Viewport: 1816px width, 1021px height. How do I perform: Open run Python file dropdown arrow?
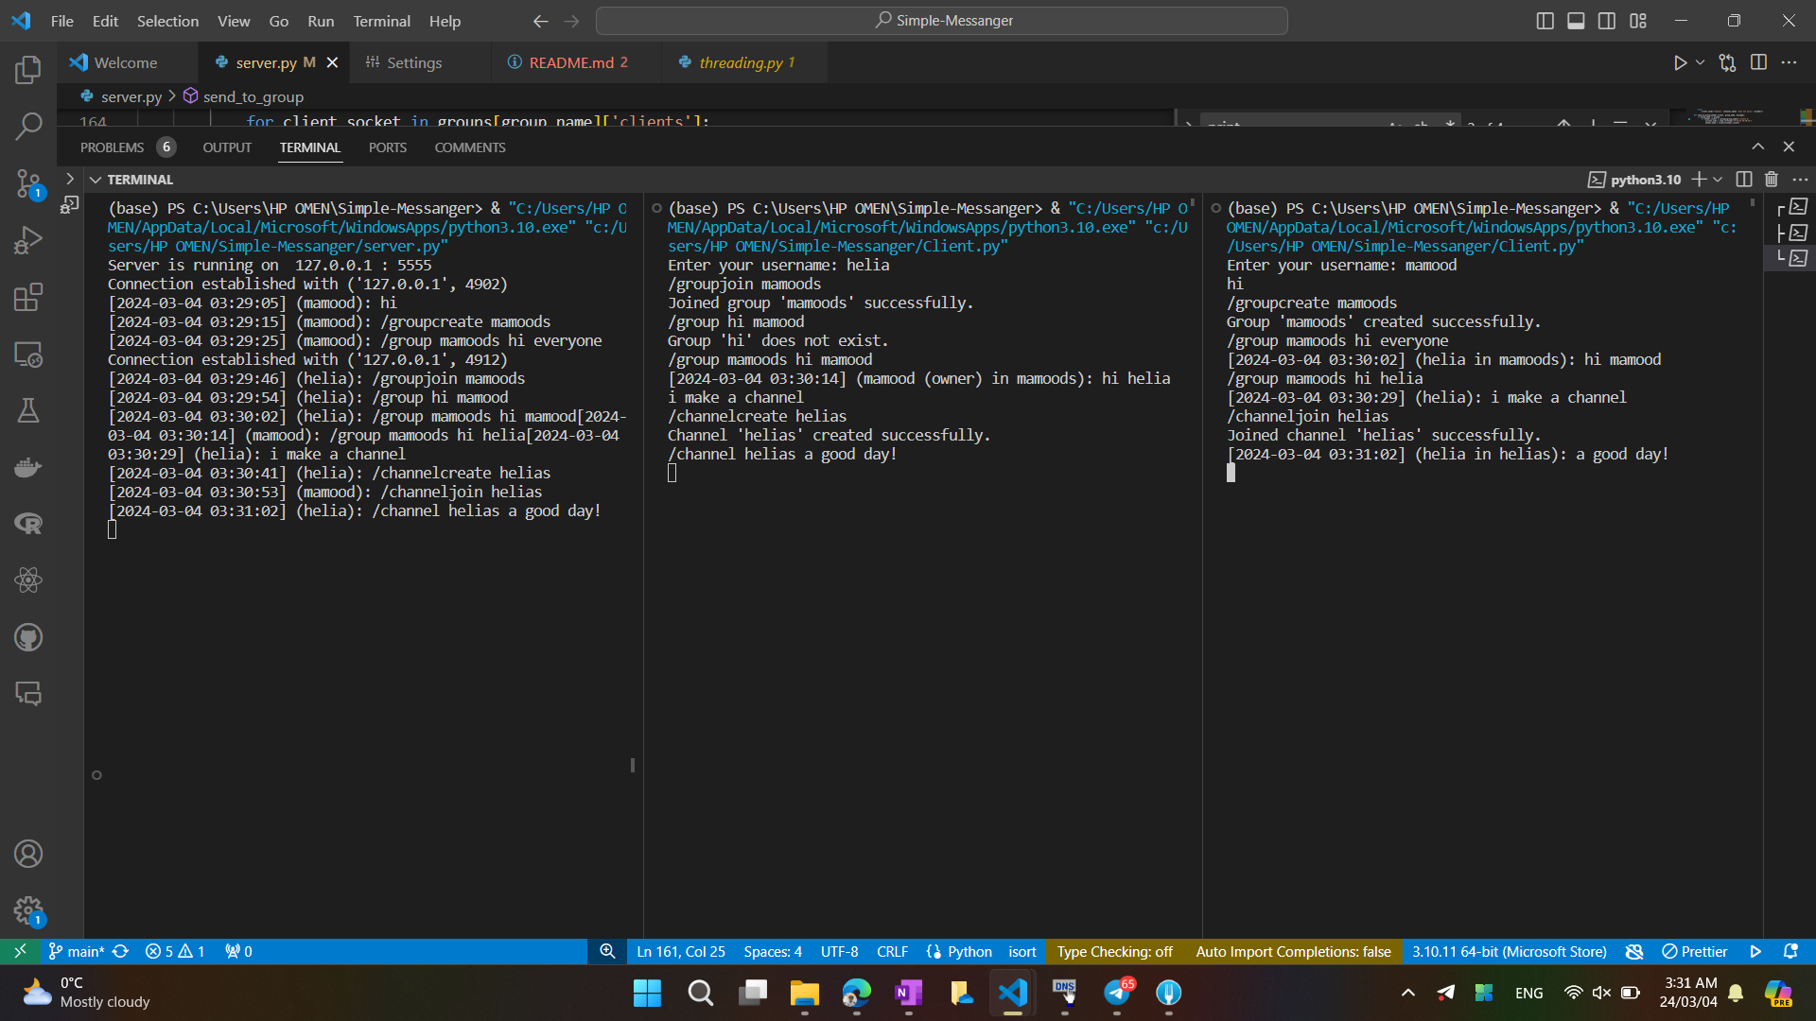click(1700, 62)
